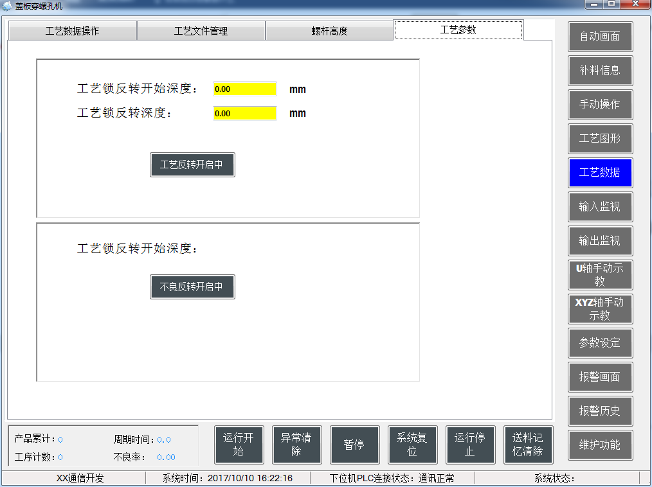The height and width of the screenshot is (487, 652).
Task: View the 报警历史 alarm history
Action: click(x=600, y=411)
